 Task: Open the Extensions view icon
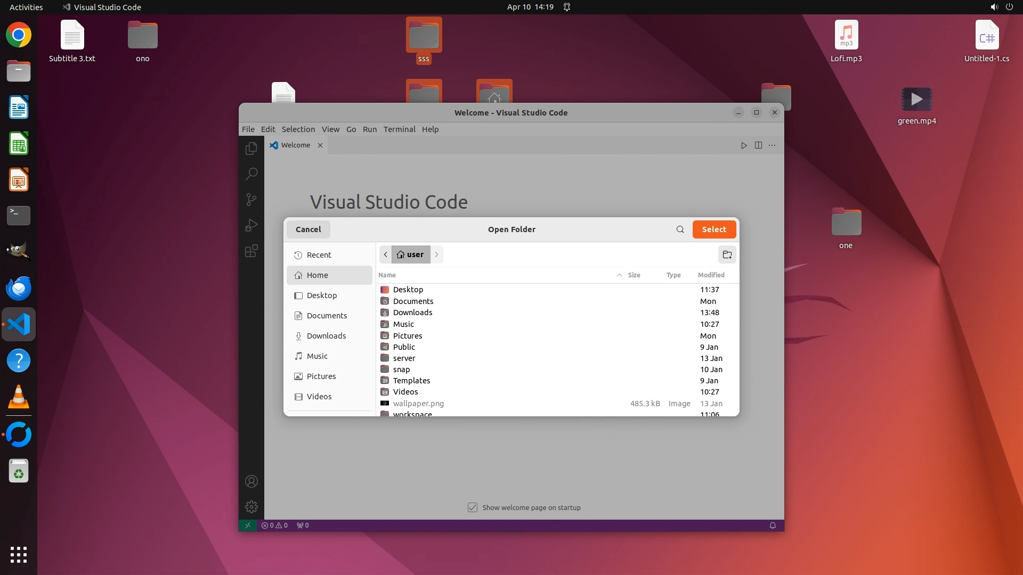coord(251,251)
